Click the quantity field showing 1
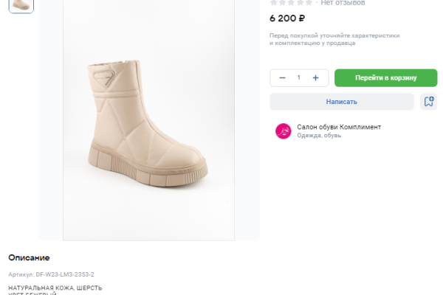 pyautogui.click(x=299, y=77)
